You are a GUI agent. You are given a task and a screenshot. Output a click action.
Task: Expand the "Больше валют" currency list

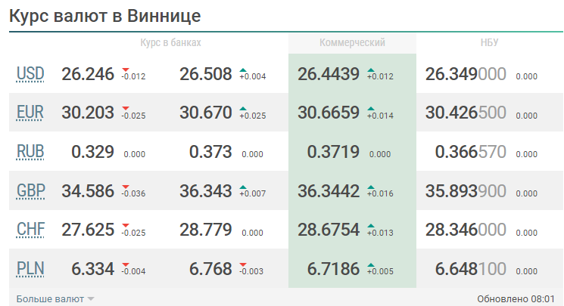55,298
